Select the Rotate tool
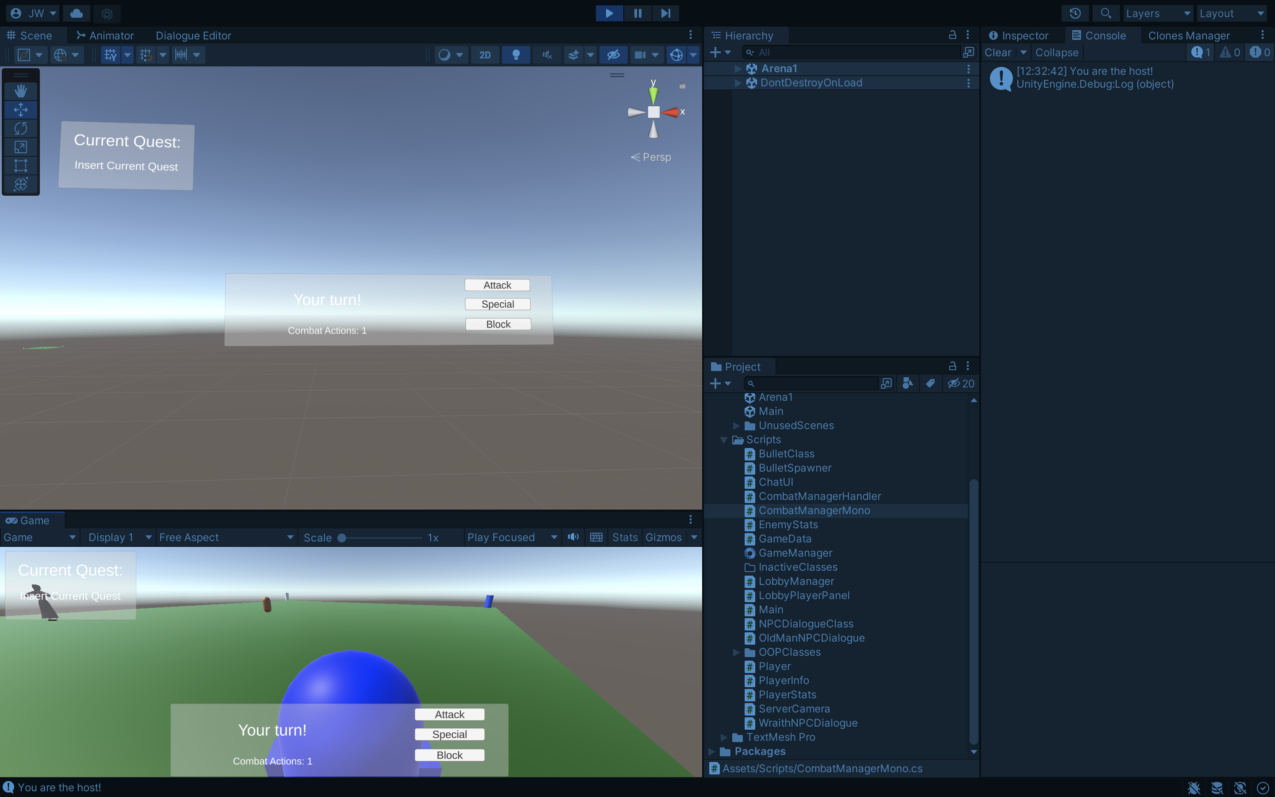1275x797 pixels. (20, 128)
